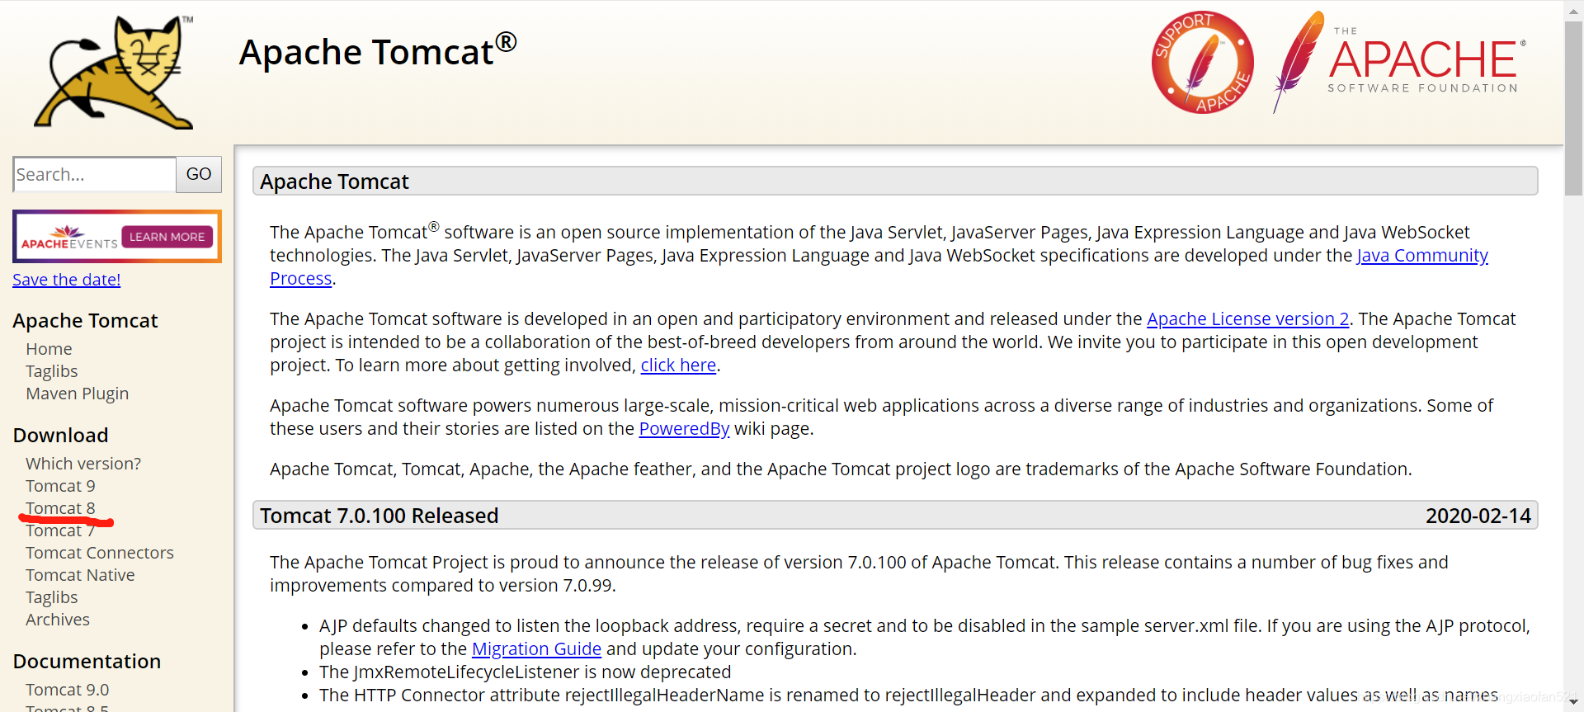Go to Home in sidebar

coord(49,349)
